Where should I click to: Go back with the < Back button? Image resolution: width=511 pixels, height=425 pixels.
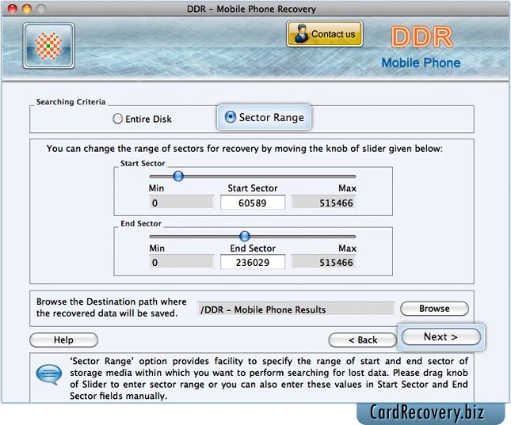pos(362,340)
